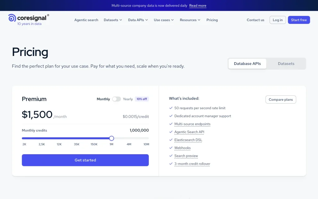This screenshot has height=199, width=318.
Task: Follow the Read more banner link
Action: click(x=198, y=6)
